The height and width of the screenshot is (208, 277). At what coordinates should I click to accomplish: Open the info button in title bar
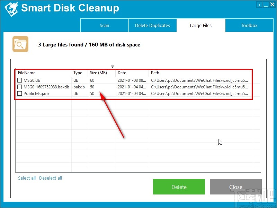coord(259,5)
